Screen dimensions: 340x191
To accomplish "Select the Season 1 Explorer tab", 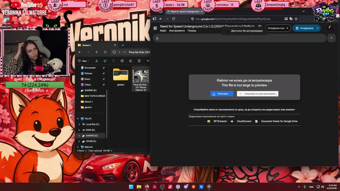I will [x=97, y=45].
